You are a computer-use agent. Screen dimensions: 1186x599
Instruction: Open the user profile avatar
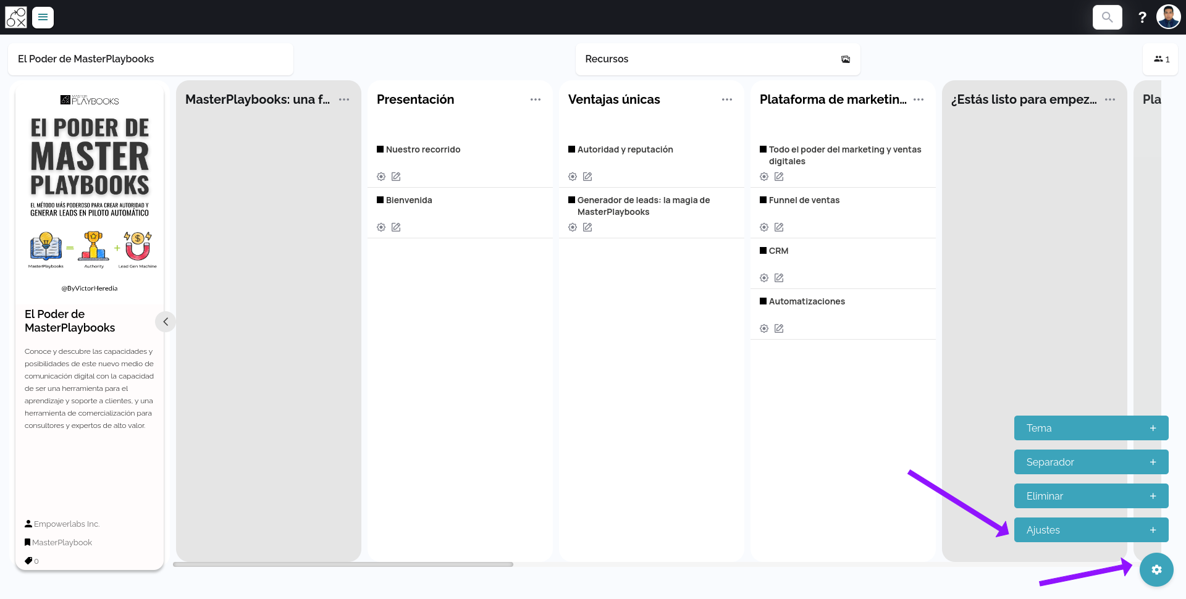point(1169,17)
